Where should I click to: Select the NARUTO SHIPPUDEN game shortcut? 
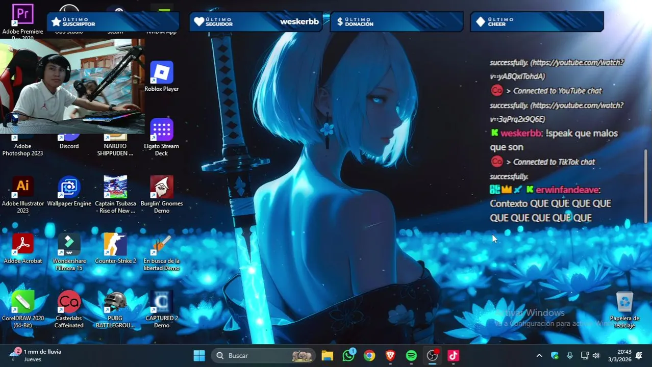[115, 145]
